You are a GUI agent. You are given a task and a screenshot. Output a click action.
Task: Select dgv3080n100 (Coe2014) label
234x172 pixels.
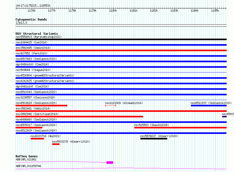(x=32, y=64)
